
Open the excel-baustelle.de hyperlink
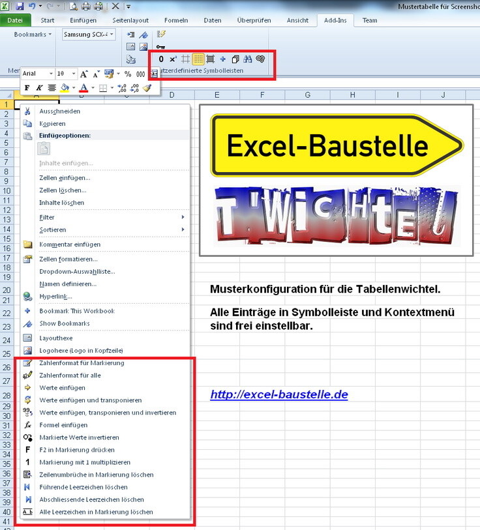click(279, 394)
